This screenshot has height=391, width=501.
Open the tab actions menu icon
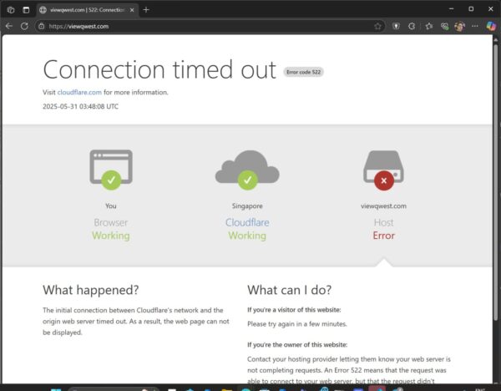26,10
